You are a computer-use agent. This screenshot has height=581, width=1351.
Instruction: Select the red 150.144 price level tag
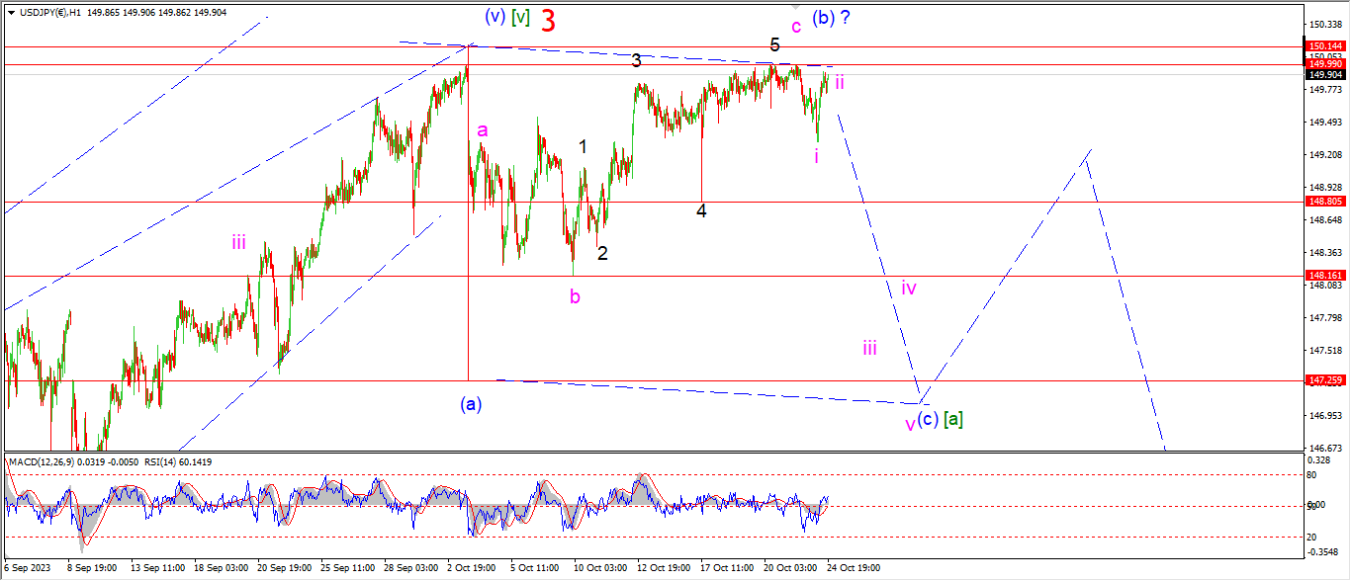click(x=1324, y=46)
